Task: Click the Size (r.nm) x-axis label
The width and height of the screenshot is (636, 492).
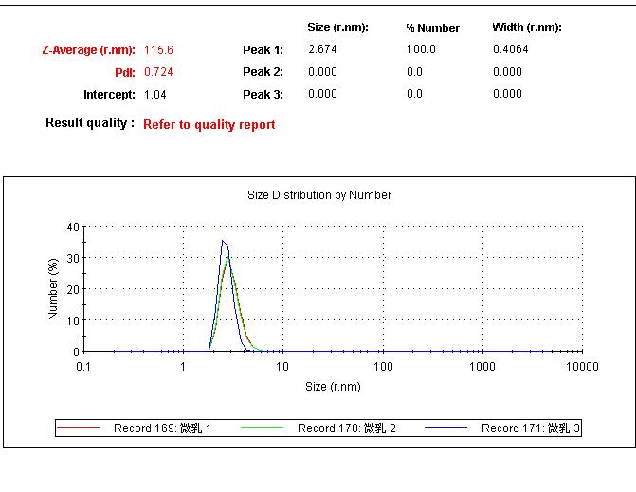Action: pyautogui.click(x=333, y=387)
